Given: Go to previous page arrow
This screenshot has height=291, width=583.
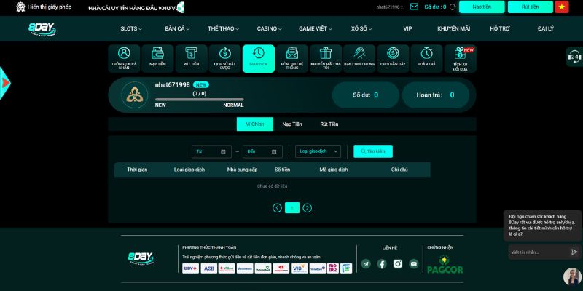Looking at the screenshot, I should pyautogui.click(x=277, y=208).
